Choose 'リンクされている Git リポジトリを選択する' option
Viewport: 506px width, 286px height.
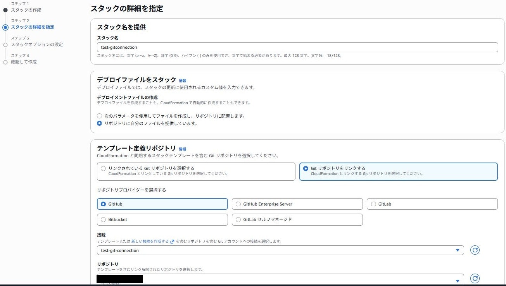point(196,171)
